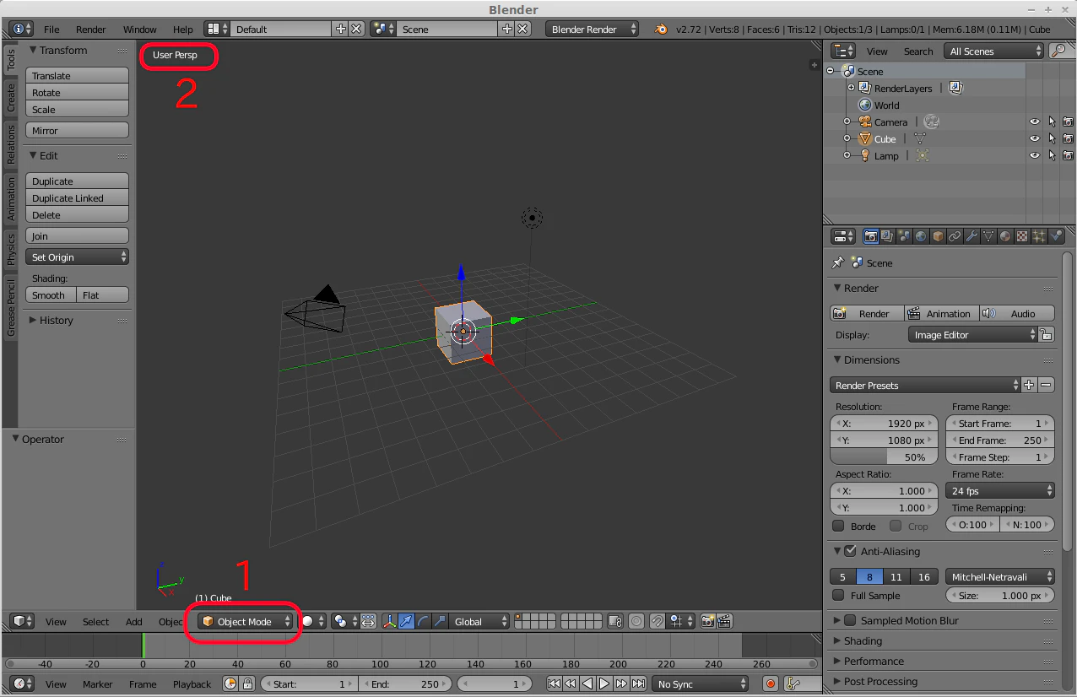Click the outliner search magnifier icon
The width and height of the screenshot is (1077, 697).
point(1058,51)
